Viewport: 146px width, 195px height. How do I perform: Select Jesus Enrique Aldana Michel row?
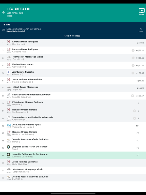(73, 80)
